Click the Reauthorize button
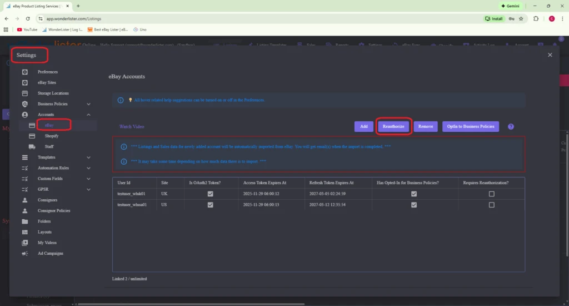 click(x=393, y=126)
